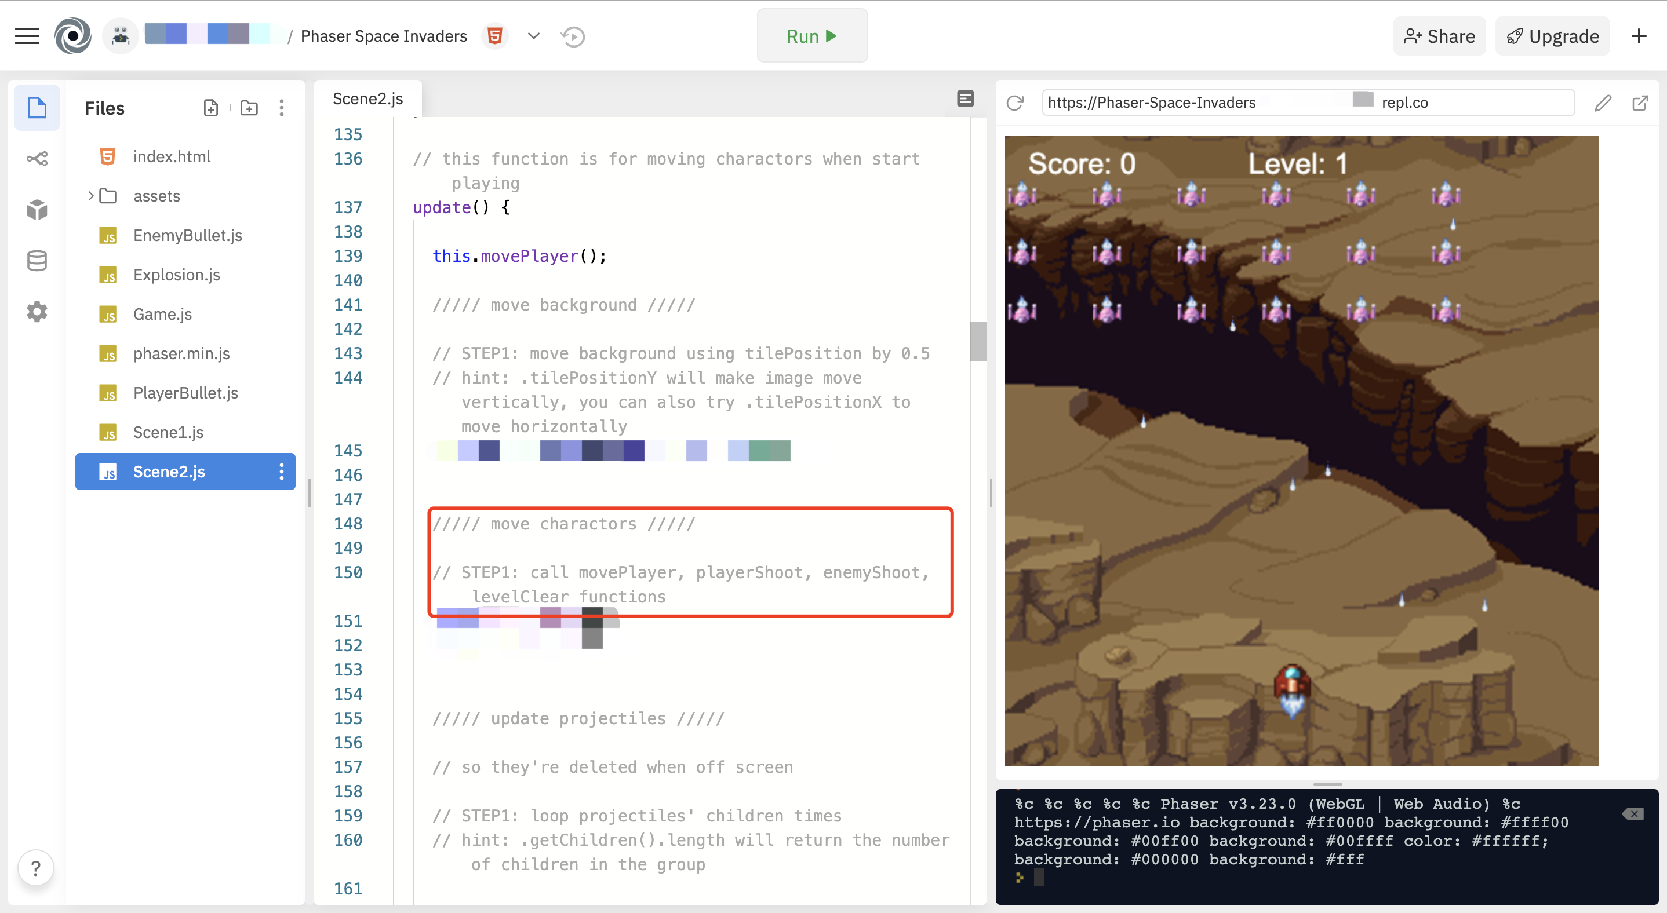This screenshot has width=1667, height=913.
Task: Click the new folder icon
Action: click(249, 108)
